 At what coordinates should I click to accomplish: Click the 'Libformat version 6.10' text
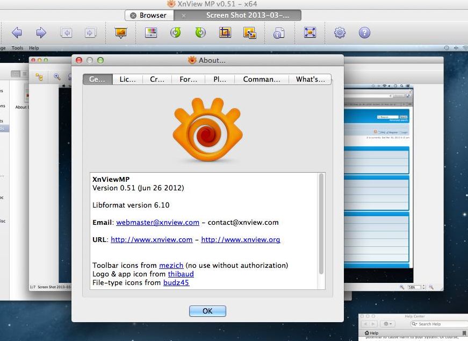click(x=131, y=205)
